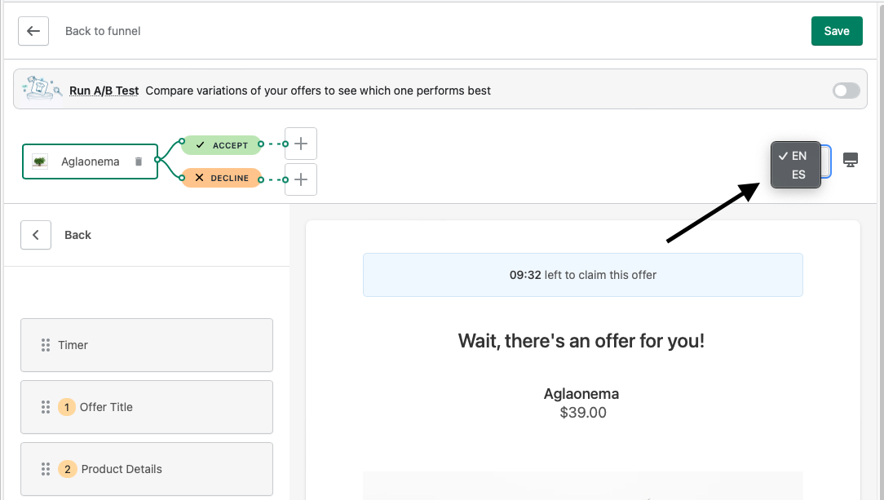Enable the Run A/B Test toggle
This screenshot has height=500, width=884.
point(846,91)
